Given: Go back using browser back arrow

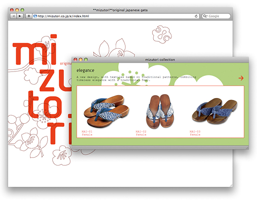Looking at the screenshot, I should tap(13, 16).
